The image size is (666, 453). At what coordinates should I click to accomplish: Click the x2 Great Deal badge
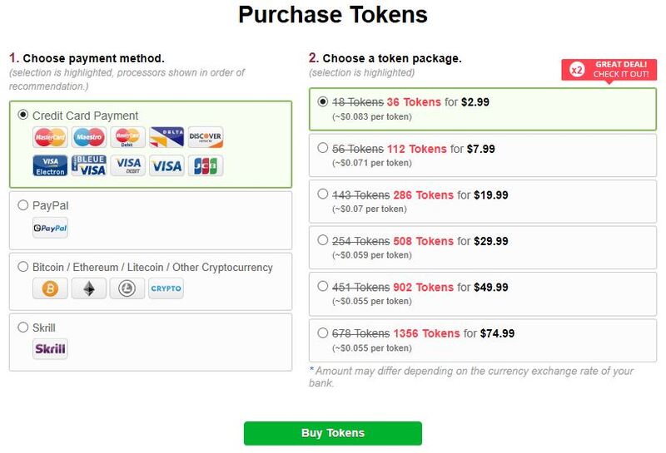tap(609, 70)
